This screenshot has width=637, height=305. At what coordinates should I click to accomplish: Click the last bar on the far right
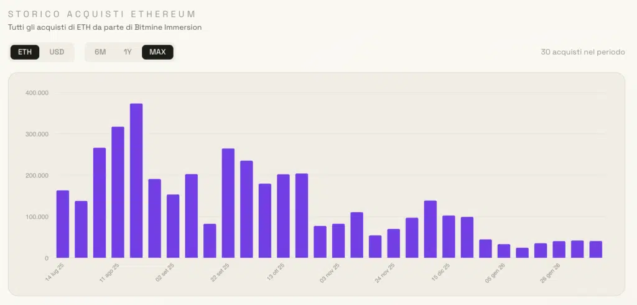point(596,250)
